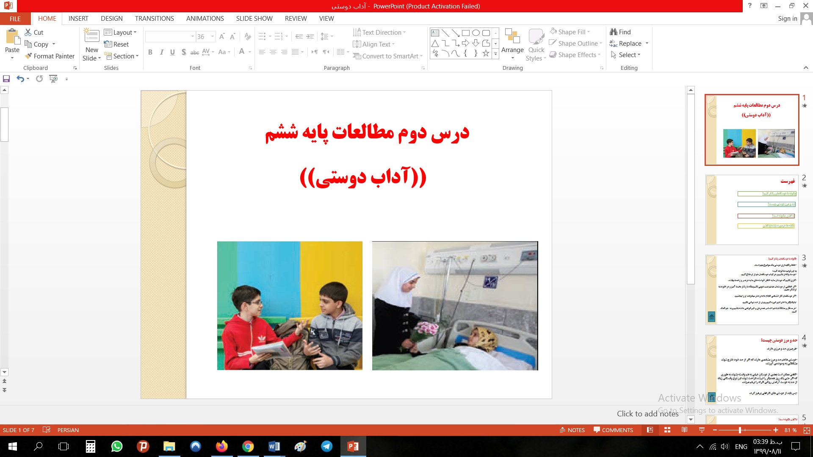Toggle Italic text formatting
This screenshot has width=813, height=457.
[x=161, y=52]
